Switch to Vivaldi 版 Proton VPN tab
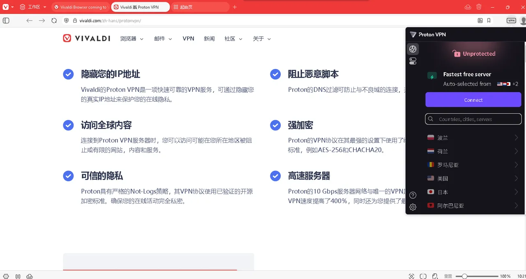The height and width of the screenshot is (279, 526). 140,7
